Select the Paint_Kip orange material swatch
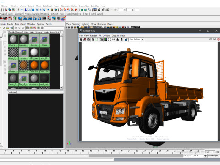Image resolution: width=220 pixels, height=165 pixels. (44, 66)
